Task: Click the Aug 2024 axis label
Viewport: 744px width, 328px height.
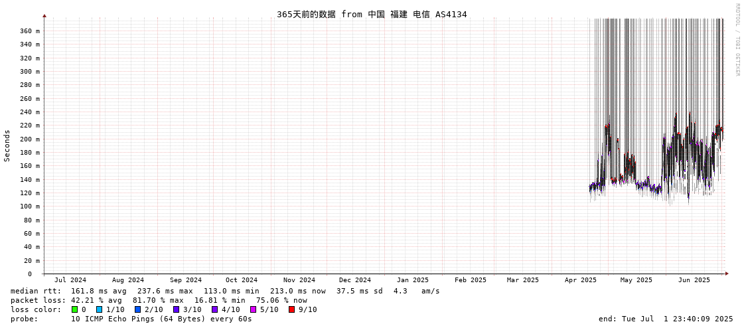Action: pos(128,280)
